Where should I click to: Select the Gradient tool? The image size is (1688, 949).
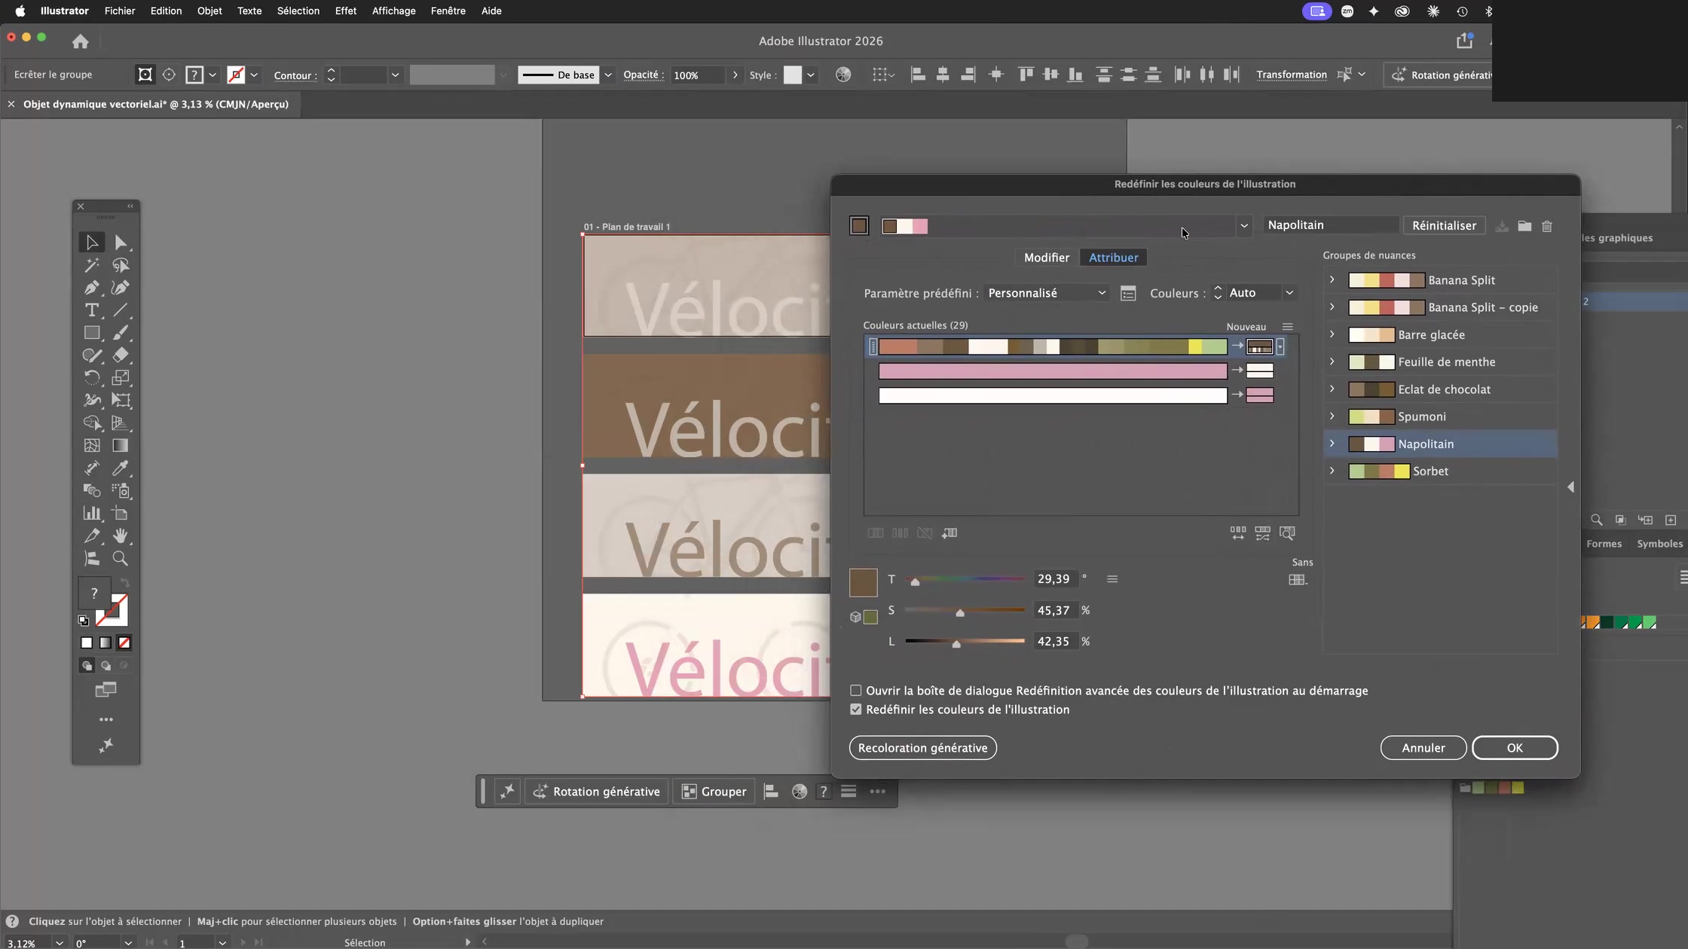click(x=121, y=446)
